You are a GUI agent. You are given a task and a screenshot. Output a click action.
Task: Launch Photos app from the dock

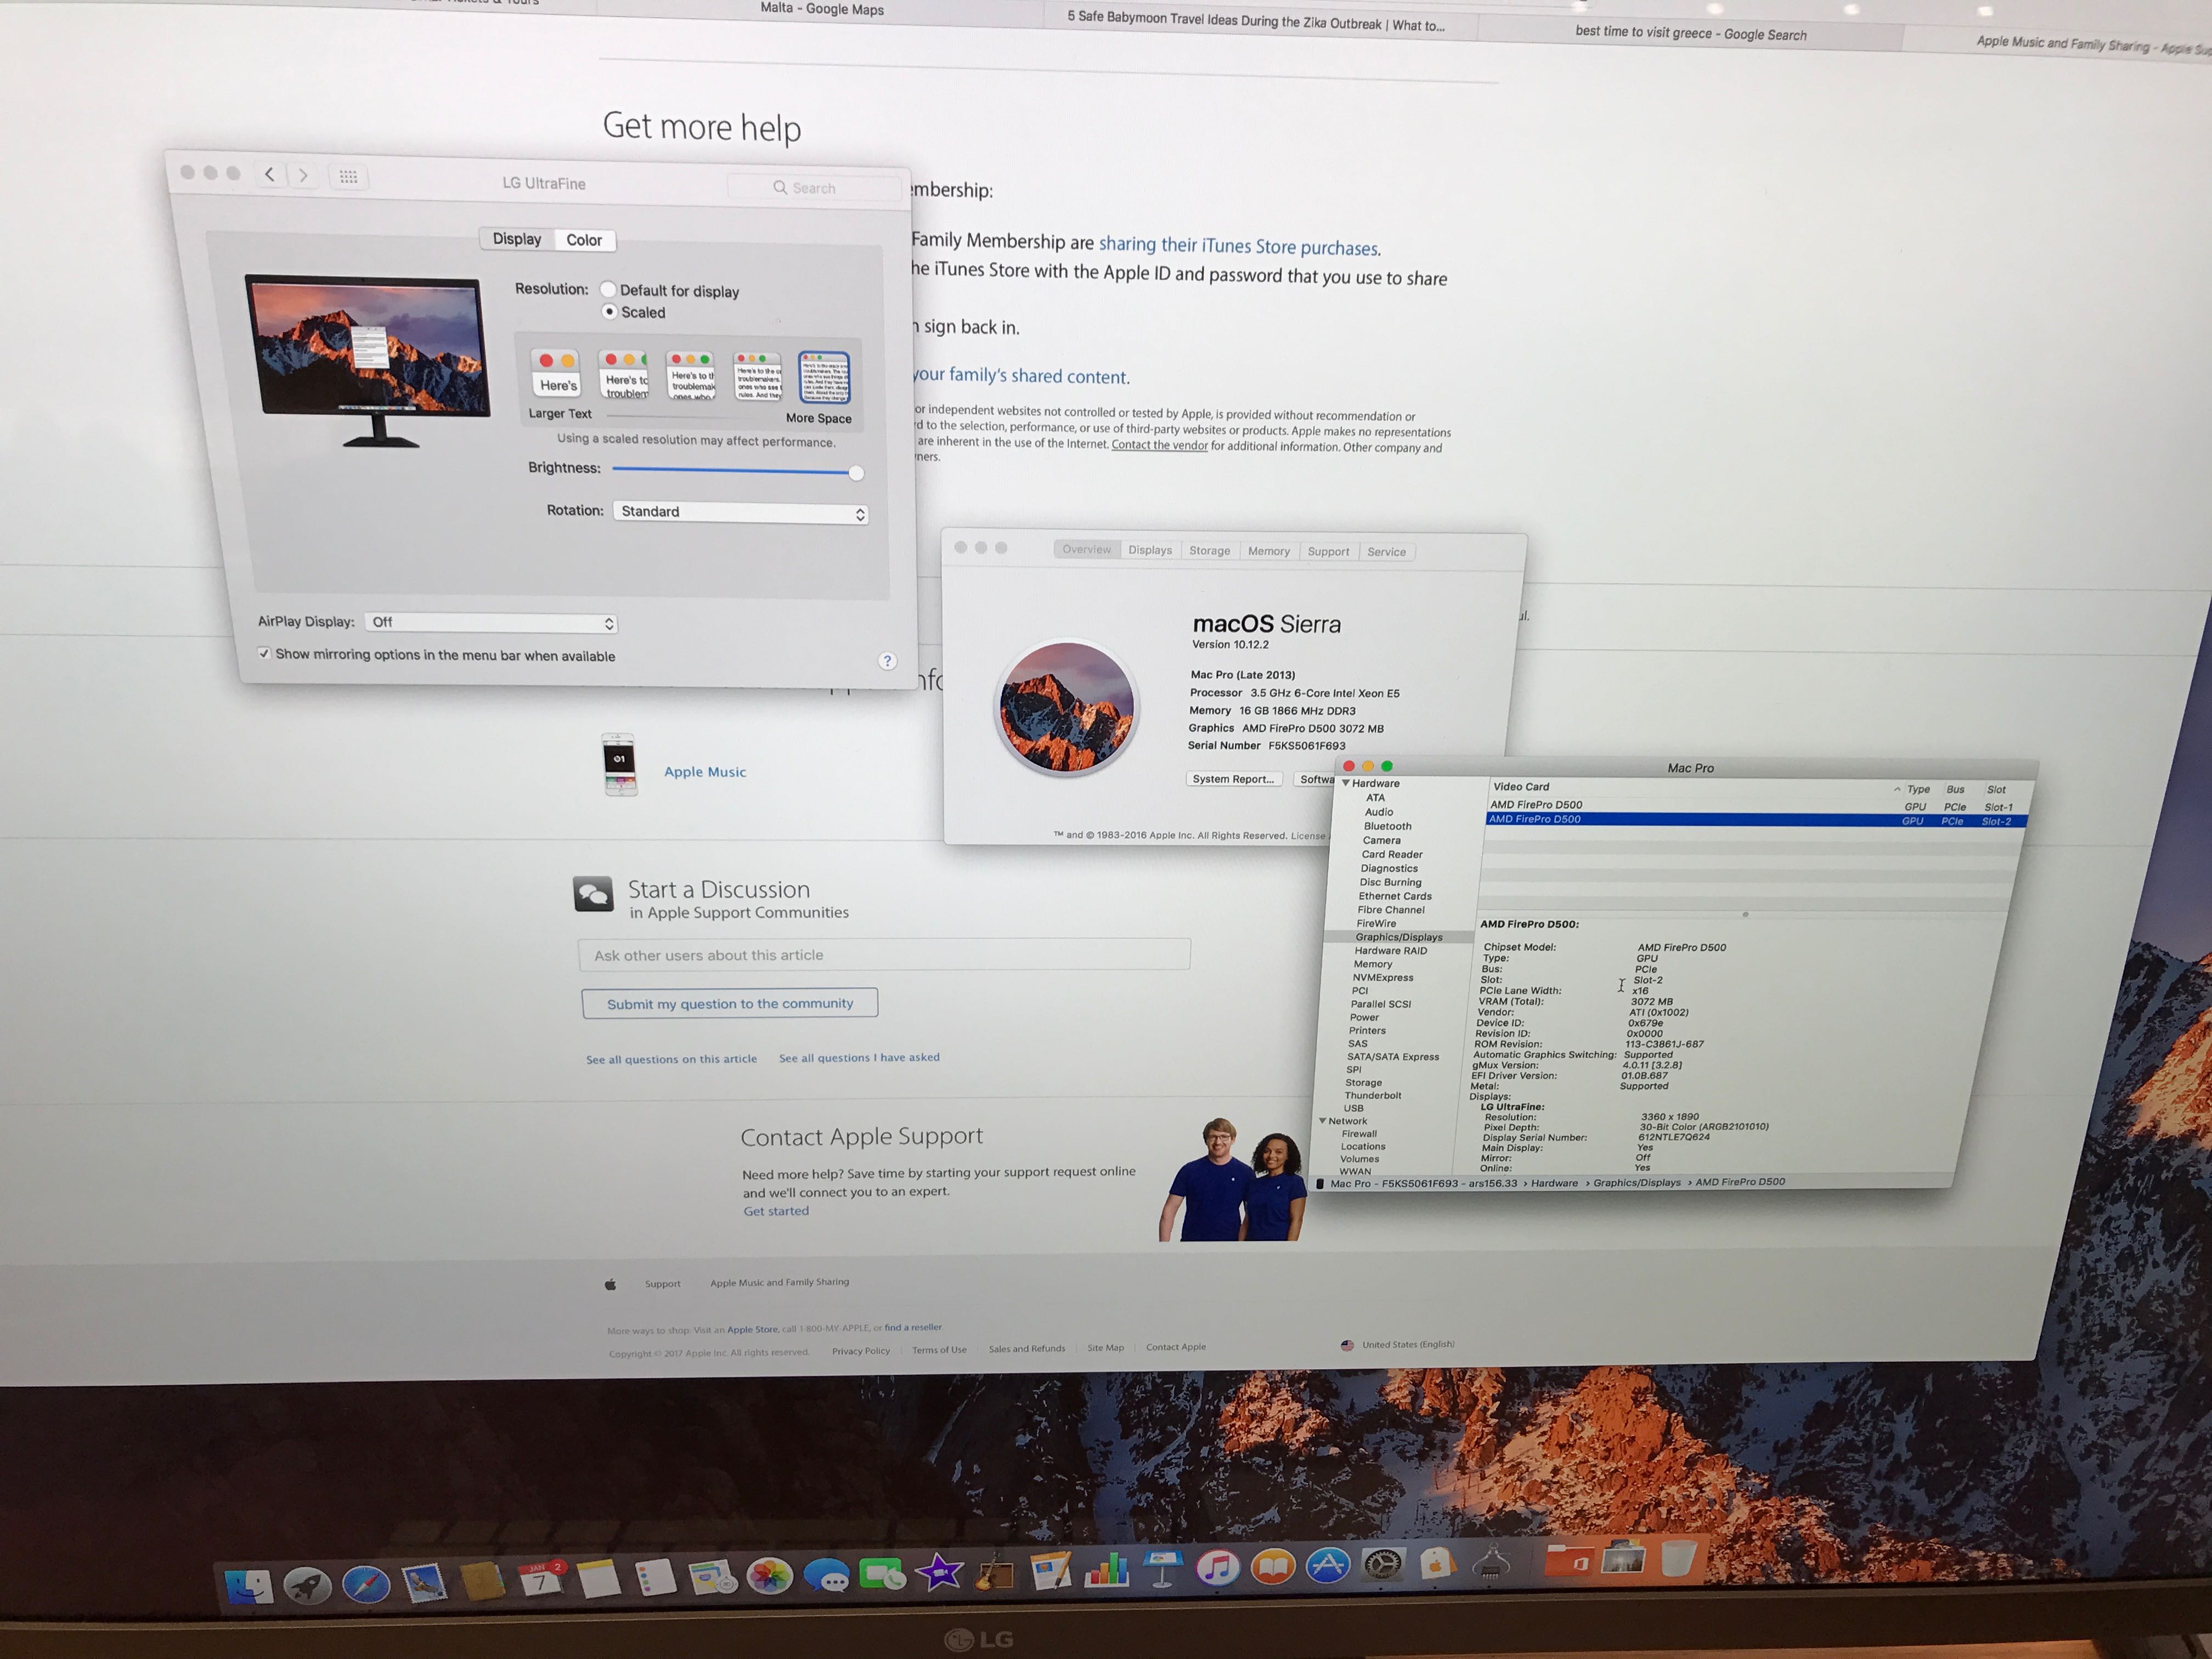(x=770, y=1577)
